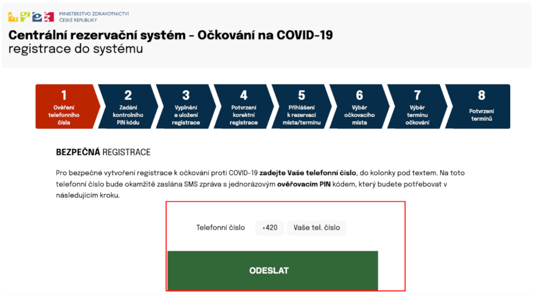Select step 1 Ověření telefonního čísla

64,107
